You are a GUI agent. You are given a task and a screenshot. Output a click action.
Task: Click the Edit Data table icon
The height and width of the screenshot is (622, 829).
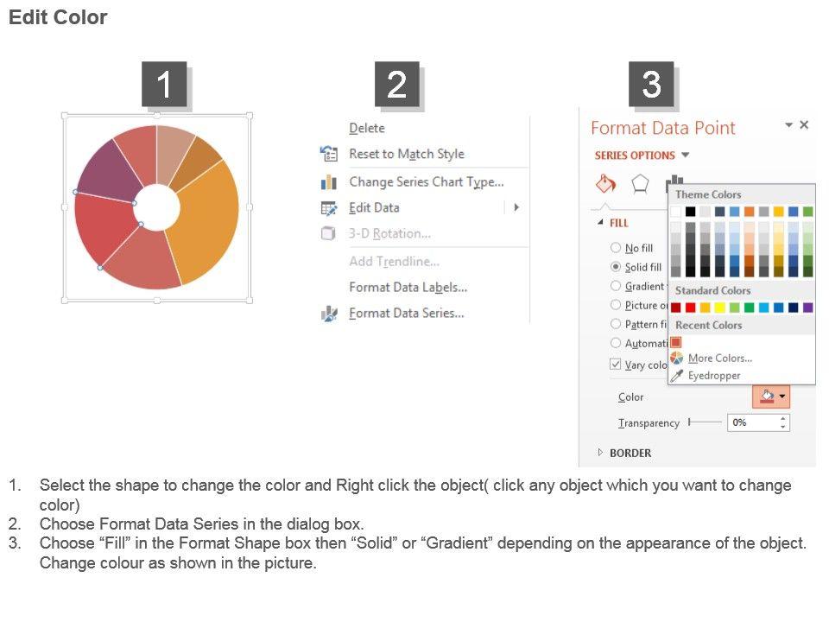point(329,207)
